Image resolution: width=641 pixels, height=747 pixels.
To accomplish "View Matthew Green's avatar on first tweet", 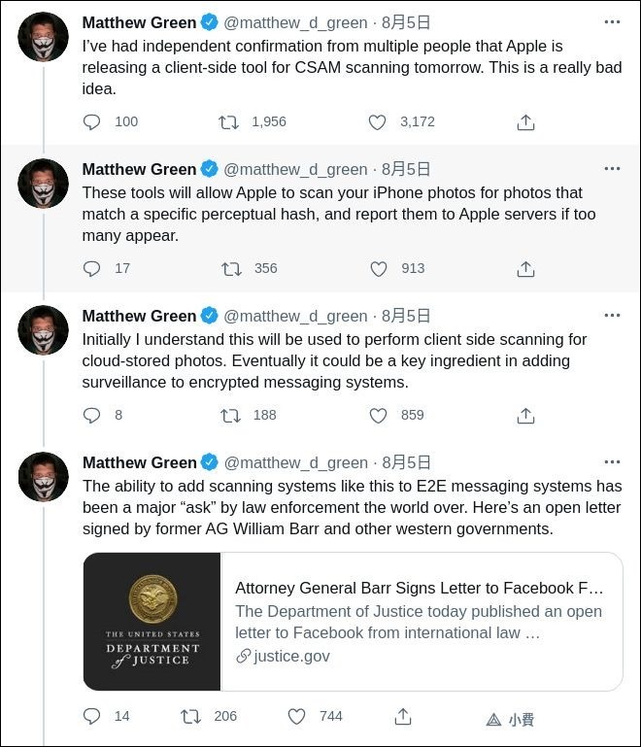I will (x=43, y=37).
